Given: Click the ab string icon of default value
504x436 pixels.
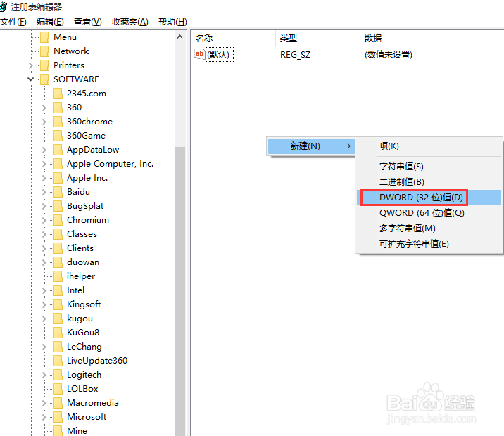Looking at the screenshot, I should 200,54.
